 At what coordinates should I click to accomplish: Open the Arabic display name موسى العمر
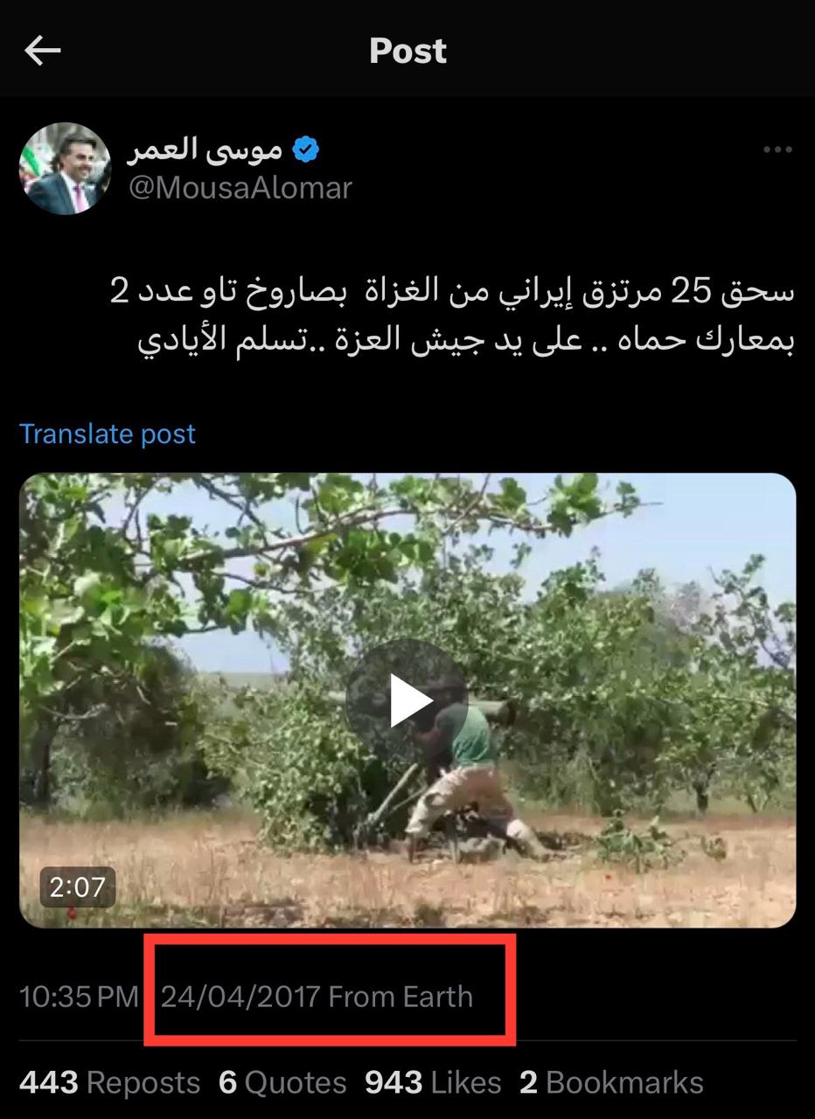point(205,150)
